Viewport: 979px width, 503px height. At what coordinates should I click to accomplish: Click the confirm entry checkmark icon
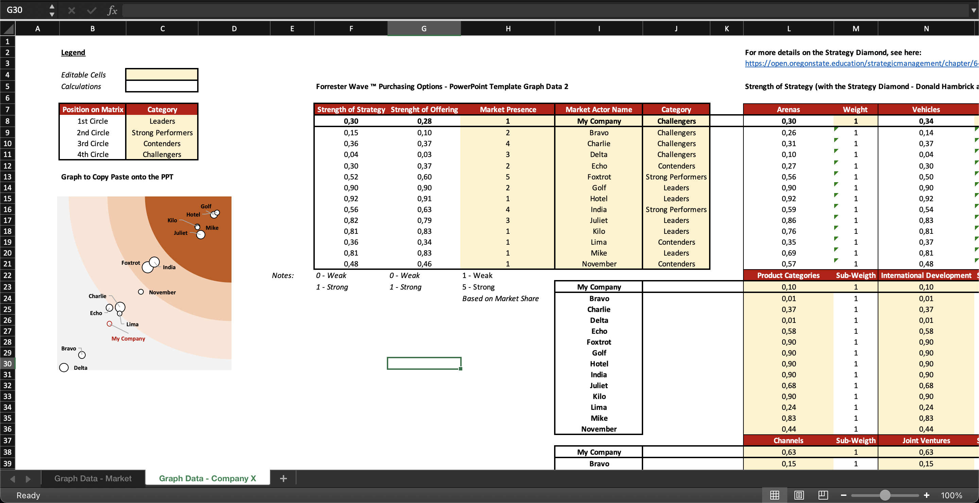[x=91, y=10]
